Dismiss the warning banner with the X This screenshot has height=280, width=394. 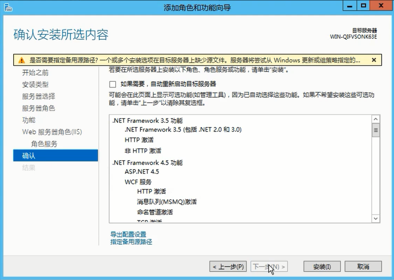[x=374, y=60]
